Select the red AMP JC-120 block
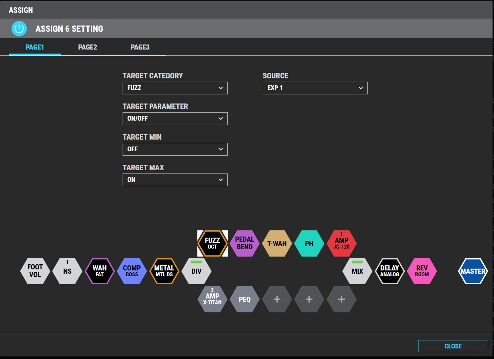494x359 pixels. (x=341, y=243)
